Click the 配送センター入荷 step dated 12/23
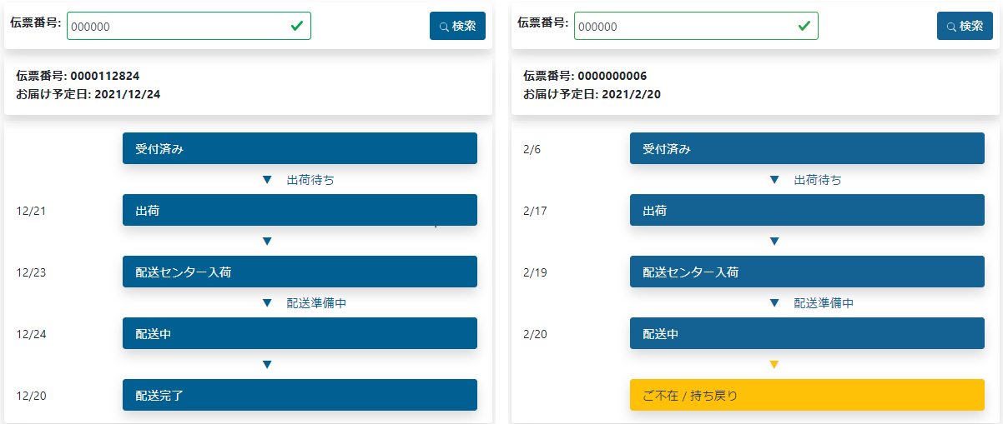1003x424 pixels. point(300,272)
